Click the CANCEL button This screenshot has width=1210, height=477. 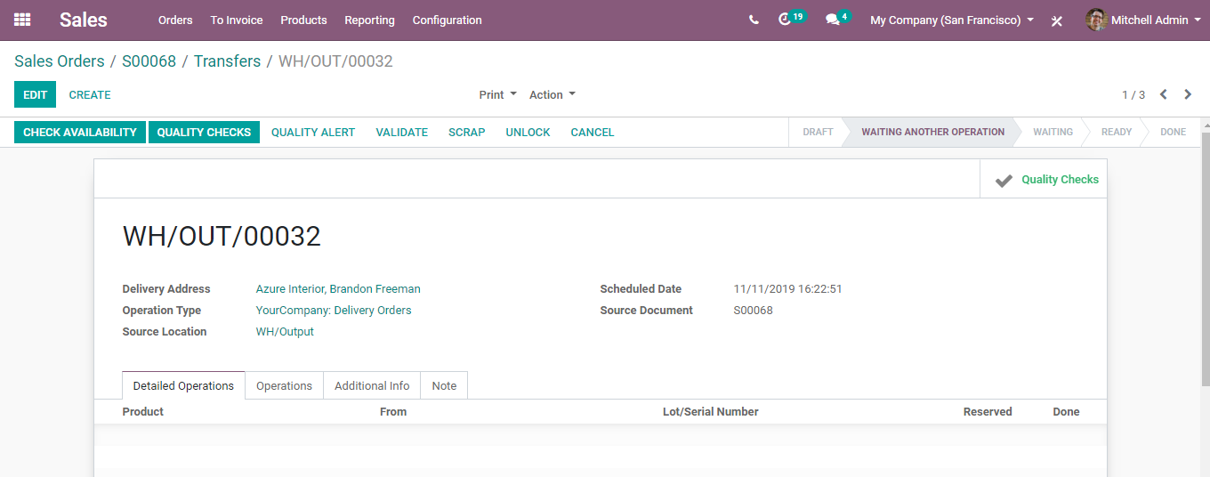(593, 133)
